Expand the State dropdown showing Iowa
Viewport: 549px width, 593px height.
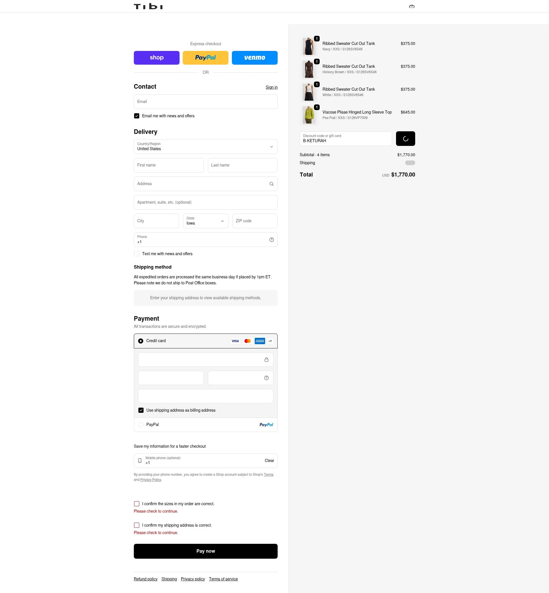pos(206,221)
